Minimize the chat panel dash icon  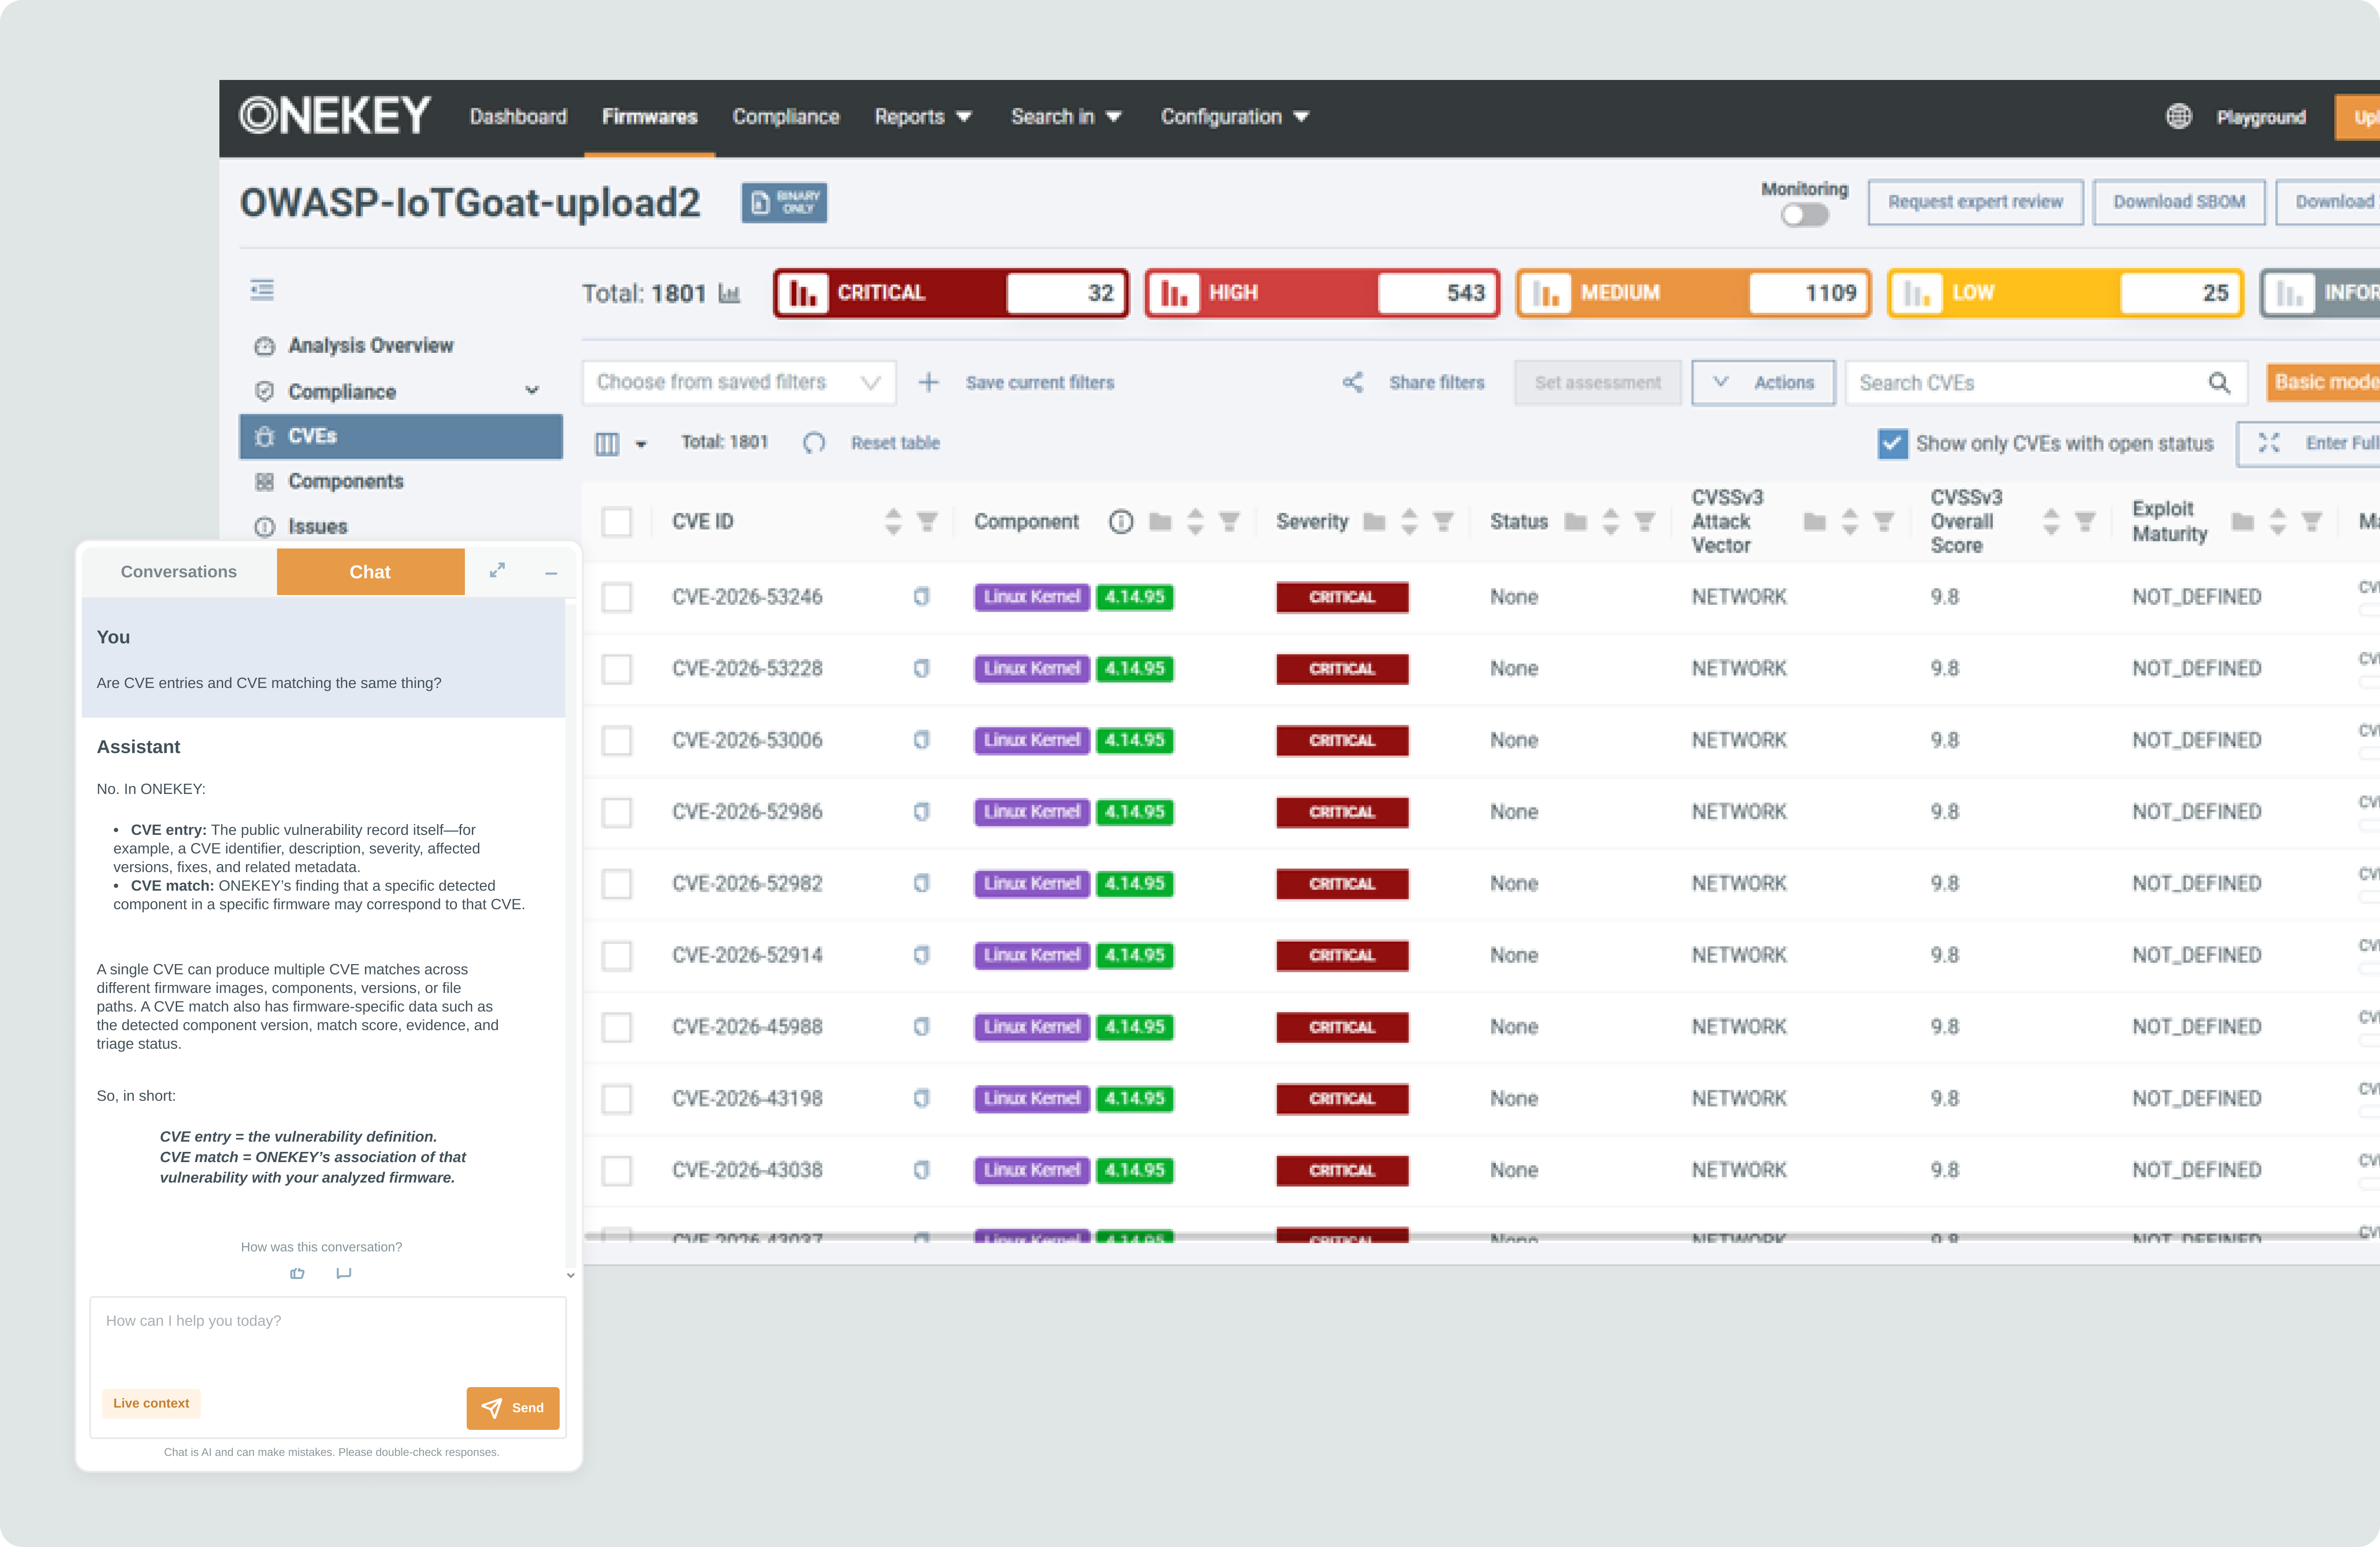pos(551,573)
